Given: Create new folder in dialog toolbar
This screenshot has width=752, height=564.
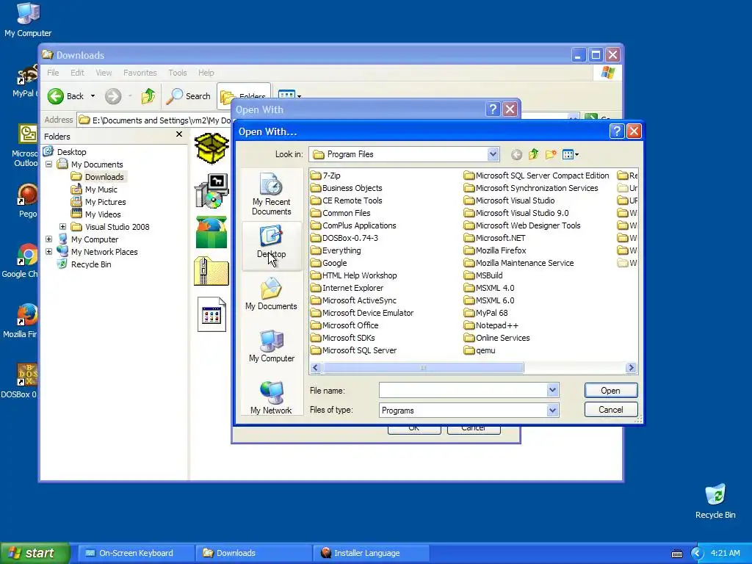Looking at the screenshot, I should pos(551,154).
